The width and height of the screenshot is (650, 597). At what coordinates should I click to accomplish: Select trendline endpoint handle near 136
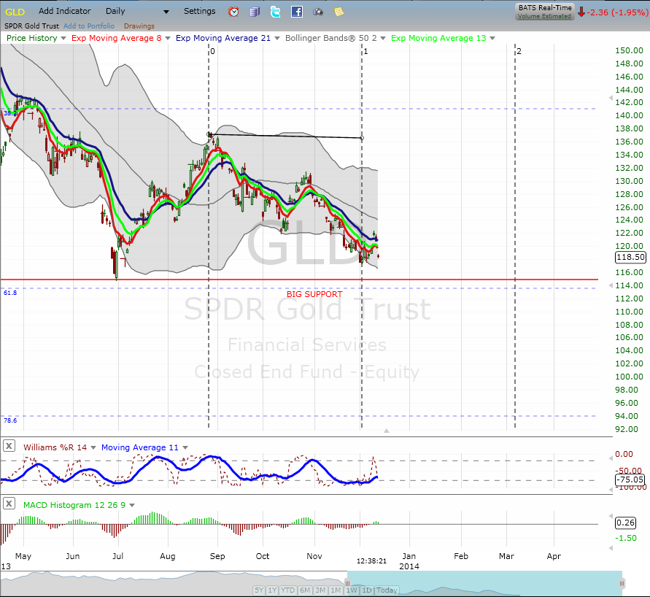point(362,138)
